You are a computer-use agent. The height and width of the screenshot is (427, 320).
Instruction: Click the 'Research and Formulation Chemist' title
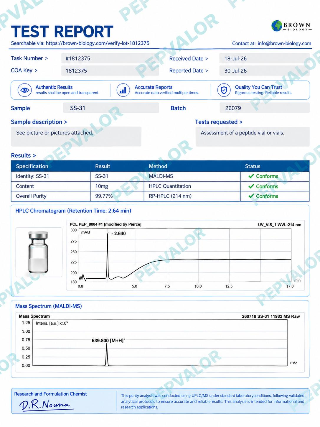click(50, 394)
